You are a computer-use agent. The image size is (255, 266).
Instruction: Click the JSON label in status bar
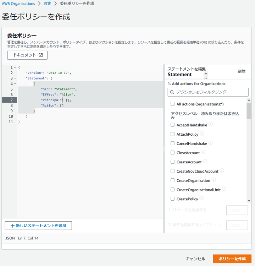pyautogui.click(x=10, y=238)
